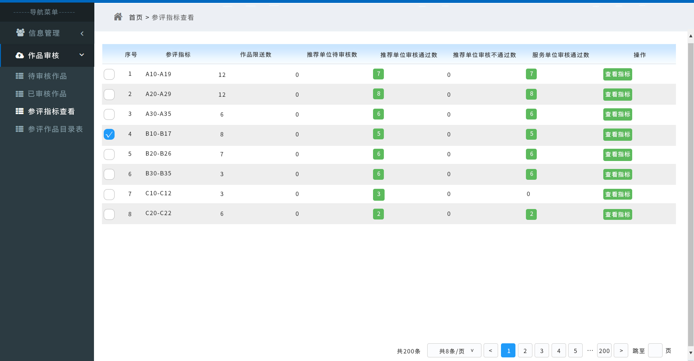
Task: Click the 信息管理 users icon
Action: [20, 33]
